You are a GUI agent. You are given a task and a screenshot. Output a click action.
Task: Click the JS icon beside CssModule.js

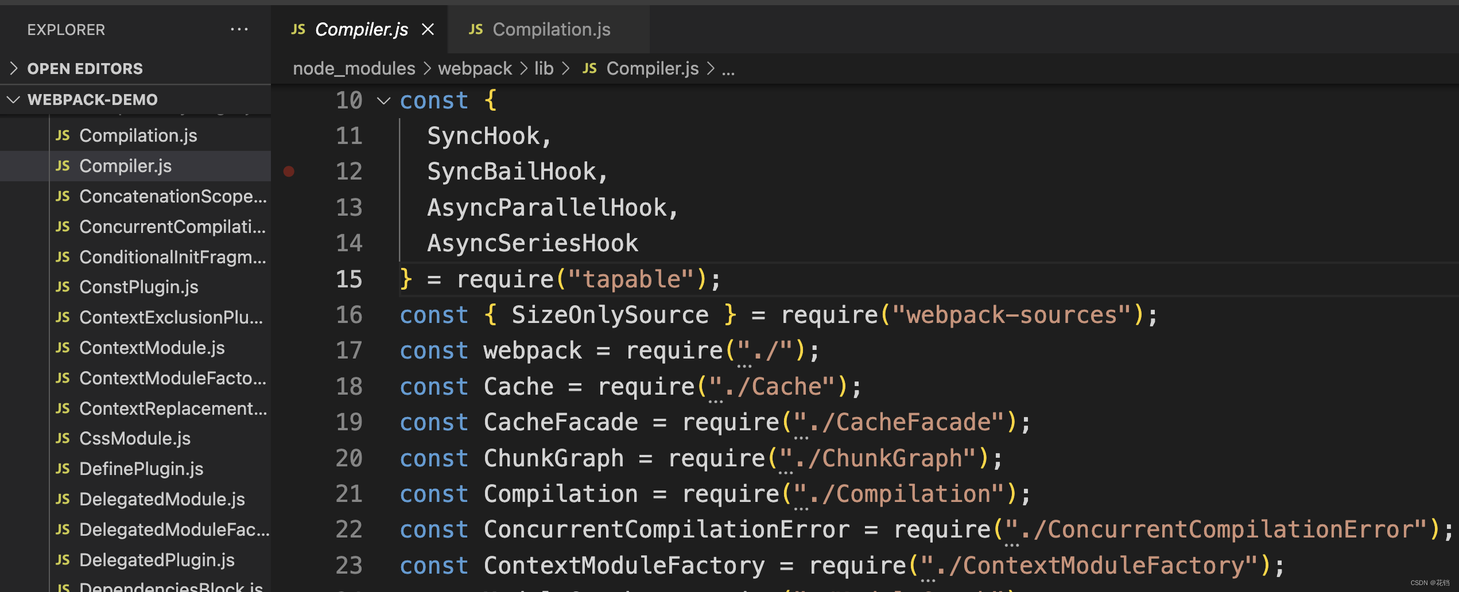63,438
